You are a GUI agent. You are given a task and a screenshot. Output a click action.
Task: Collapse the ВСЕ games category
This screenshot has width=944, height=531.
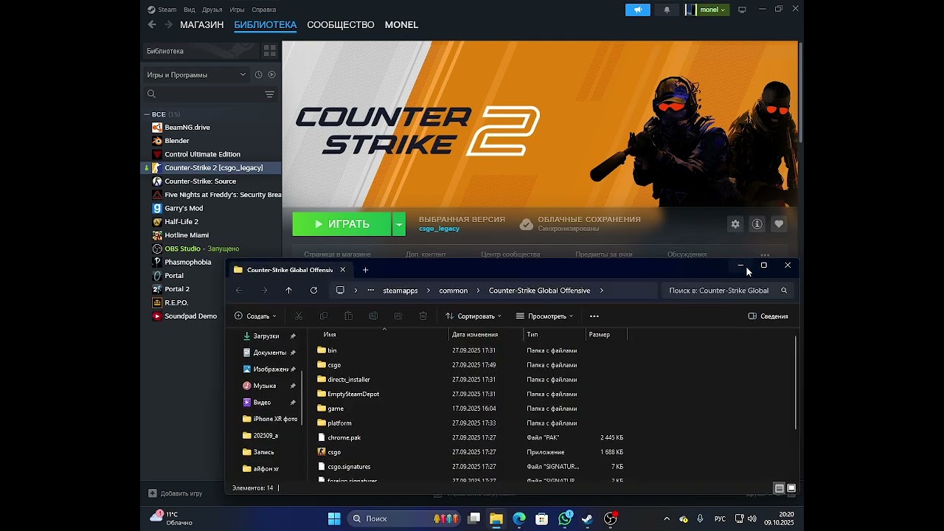147,114
